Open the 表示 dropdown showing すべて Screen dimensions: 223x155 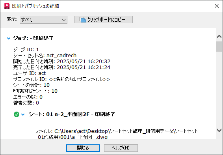tap(43, 20)
